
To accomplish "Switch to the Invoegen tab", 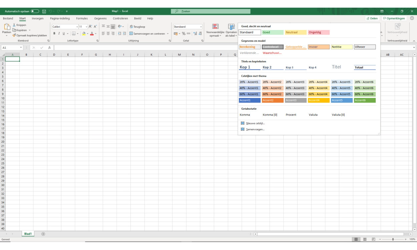I will tap(38, 18).
